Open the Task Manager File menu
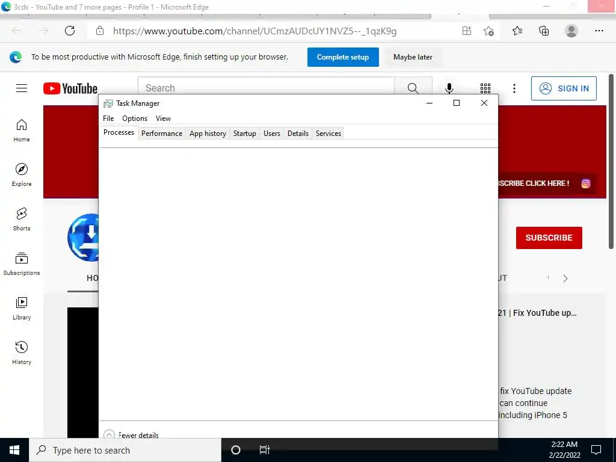Image resolution: width=616 pixels, height=462 pixels. [x=108, y=119]
